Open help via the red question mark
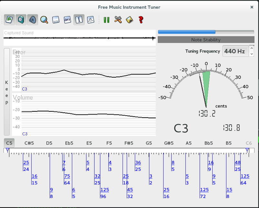Image resolution: width=259 pixels, height=208 pixels. pos(141,20)
